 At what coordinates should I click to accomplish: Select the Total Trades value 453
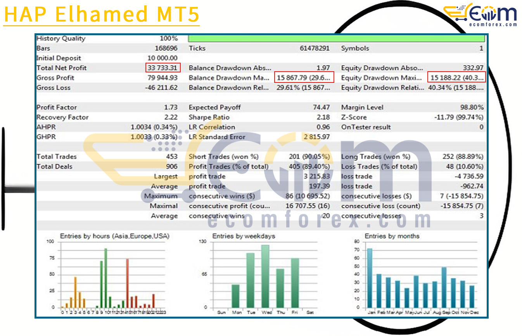click(x=171, y=157)
